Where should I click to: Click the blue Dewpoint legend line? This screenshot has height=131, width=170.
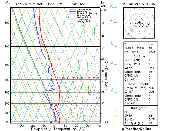[72, 11]
